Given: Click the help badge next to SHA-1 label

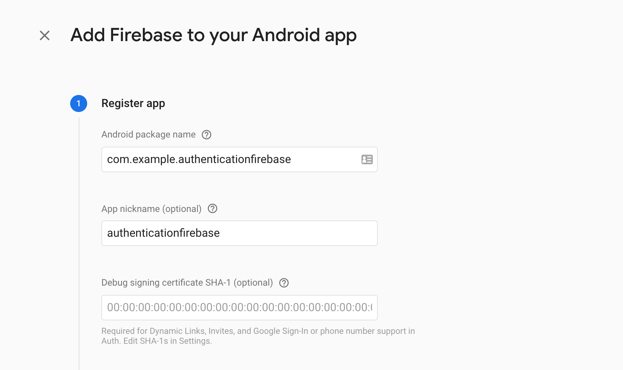Looking at the screenshot, I should point(284,282).
